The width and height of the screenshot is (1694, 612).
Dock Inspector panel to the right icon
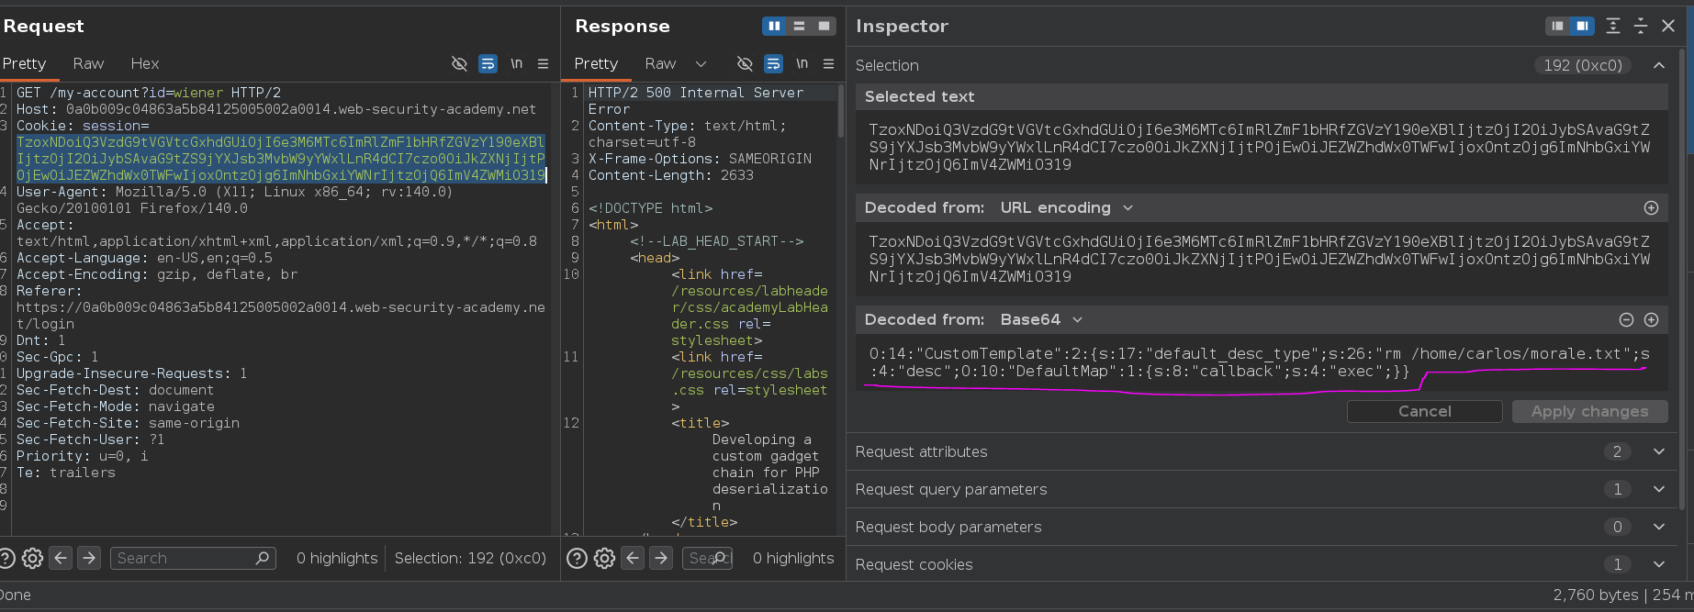coord(1582,26)
